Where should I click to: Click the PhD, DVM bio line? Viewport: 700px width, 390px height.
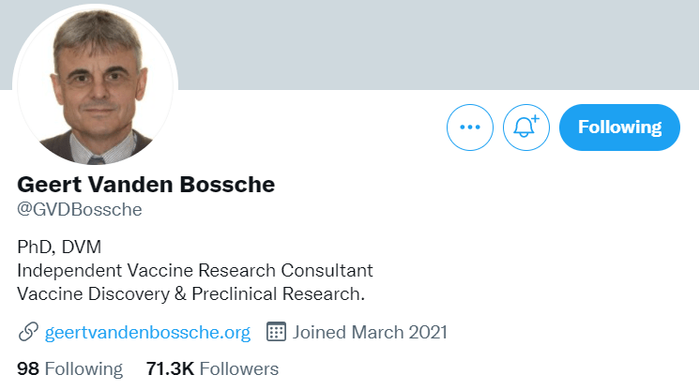[x=59, y=247]
